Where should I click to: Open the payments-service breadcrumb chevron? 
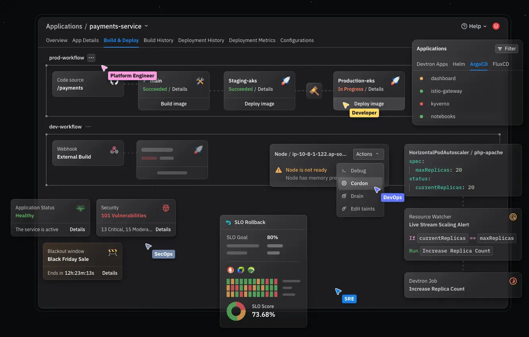(x=146, y=26)
